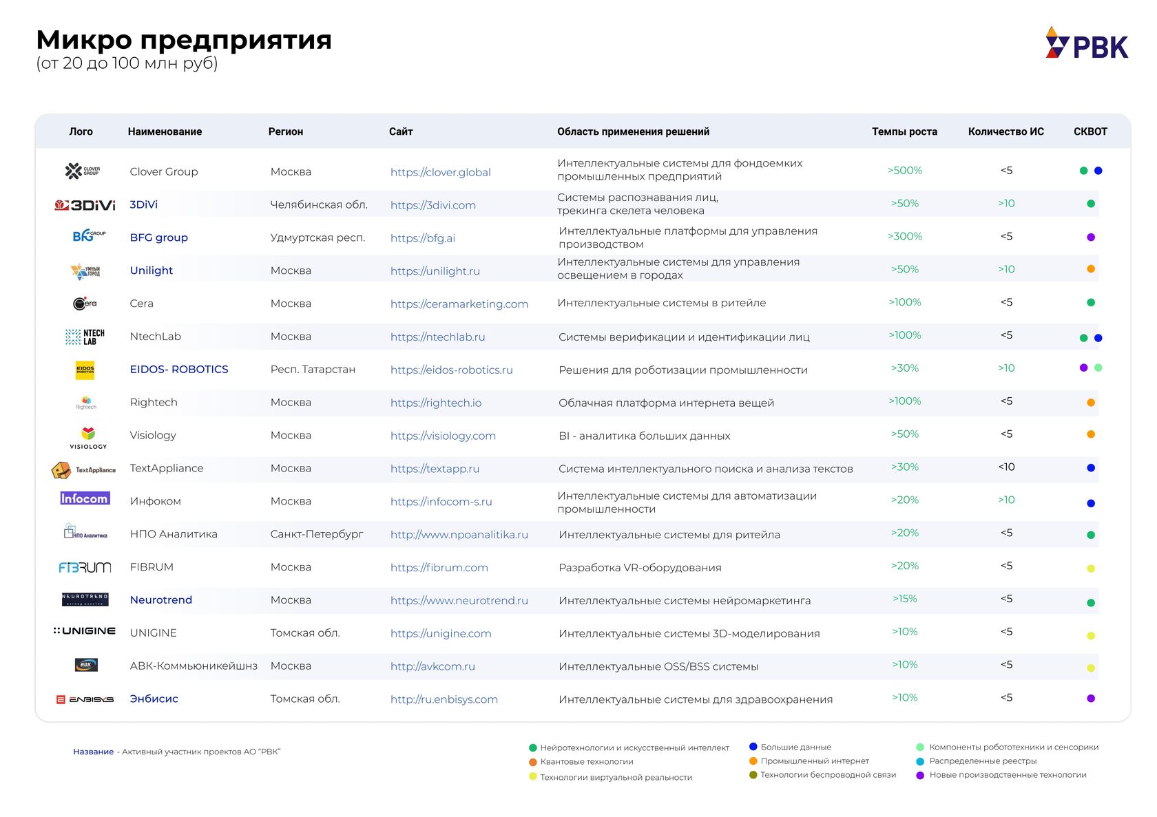This screenshot has height=817, width=1157.
Task: Click the АВК-Коммьюникейшнз logo
Action: [x=86, y=665]
